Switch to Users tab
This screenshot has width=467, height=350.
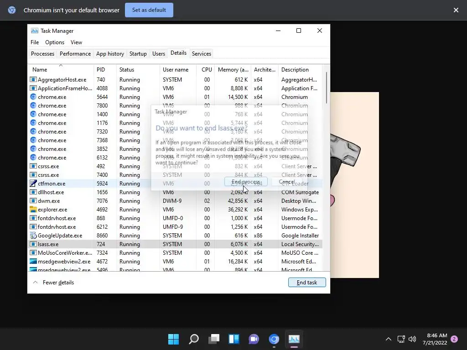coord(158,54)
